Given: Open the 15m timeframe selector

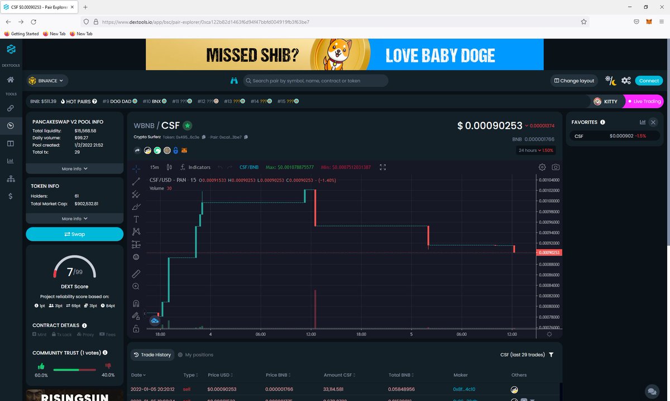Looking at the screenshot, I should pyautogui.click(x=155, y=167).
